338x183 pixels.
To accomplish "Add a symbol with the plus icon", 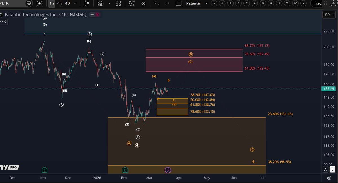I will (40, 3).
